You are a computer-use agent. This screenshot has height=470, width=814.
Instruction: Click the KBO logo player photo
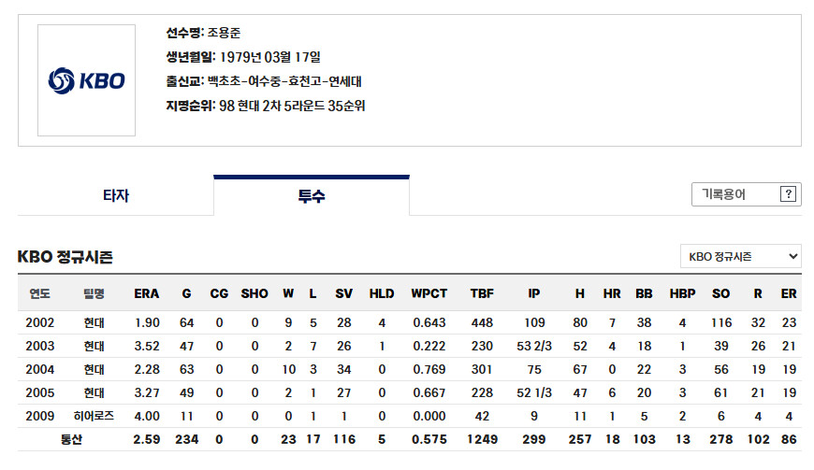pyautogui.click(x=86, y=80)
